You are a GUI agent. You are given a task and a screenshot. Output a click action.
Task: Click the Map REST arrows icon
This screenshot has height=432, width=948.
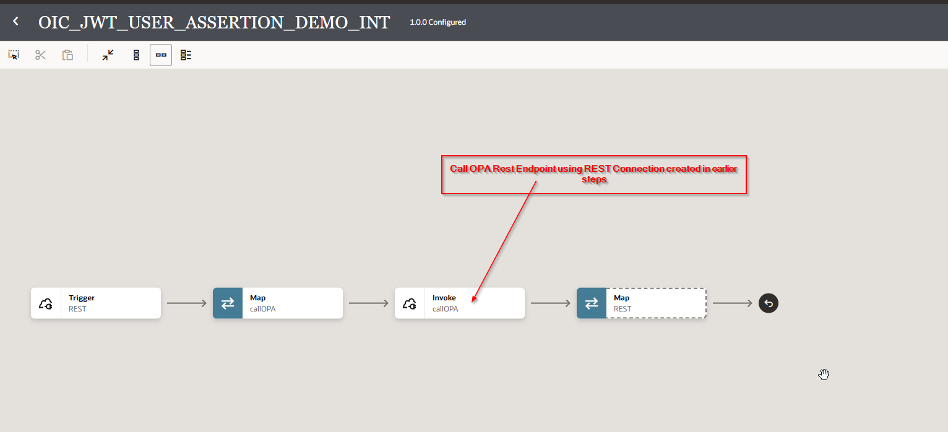592,303
